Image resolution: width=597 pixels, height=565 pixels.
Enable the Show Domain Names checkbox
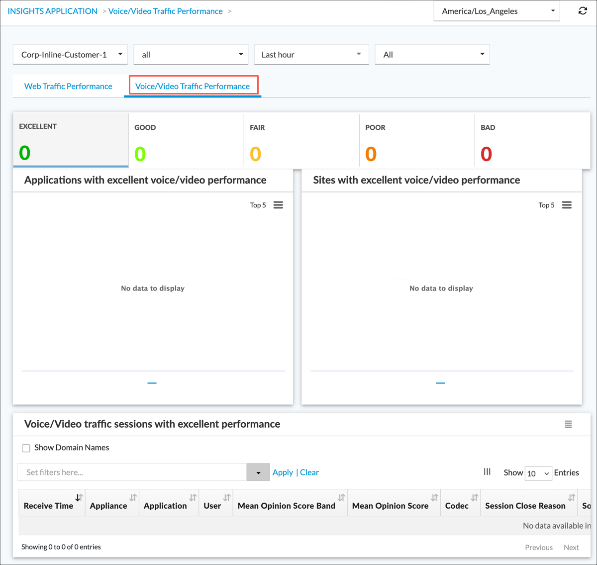click(26, 448)
